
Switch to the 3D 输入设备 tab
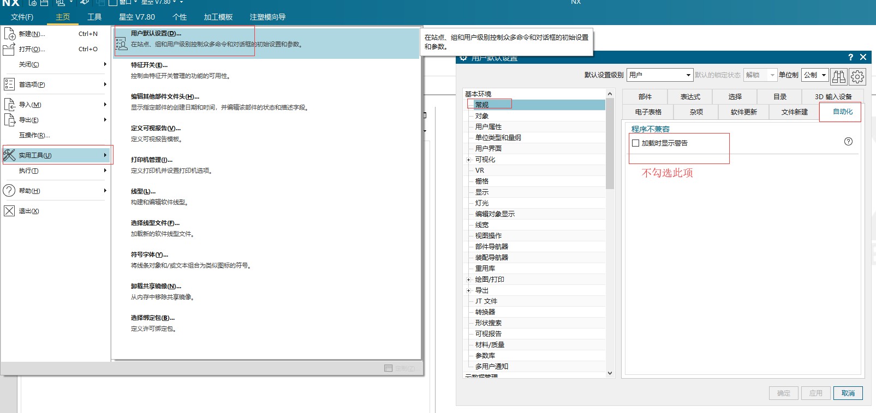[833, 96]
